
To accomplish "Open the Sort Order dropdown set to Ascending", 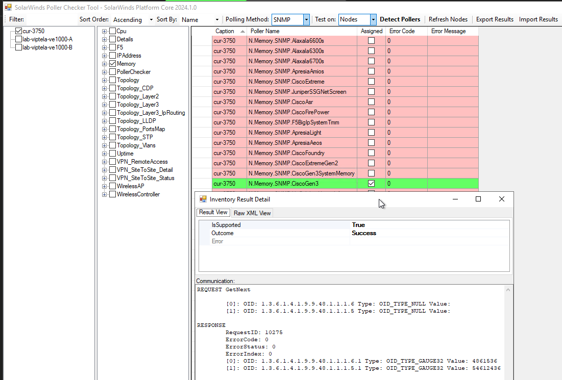I will tap(150, 19).
